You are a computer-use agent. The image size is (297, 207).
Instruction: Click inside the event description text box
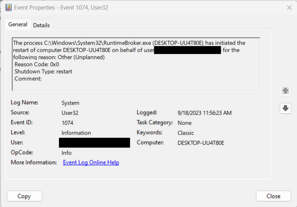(x=136, y=64)
